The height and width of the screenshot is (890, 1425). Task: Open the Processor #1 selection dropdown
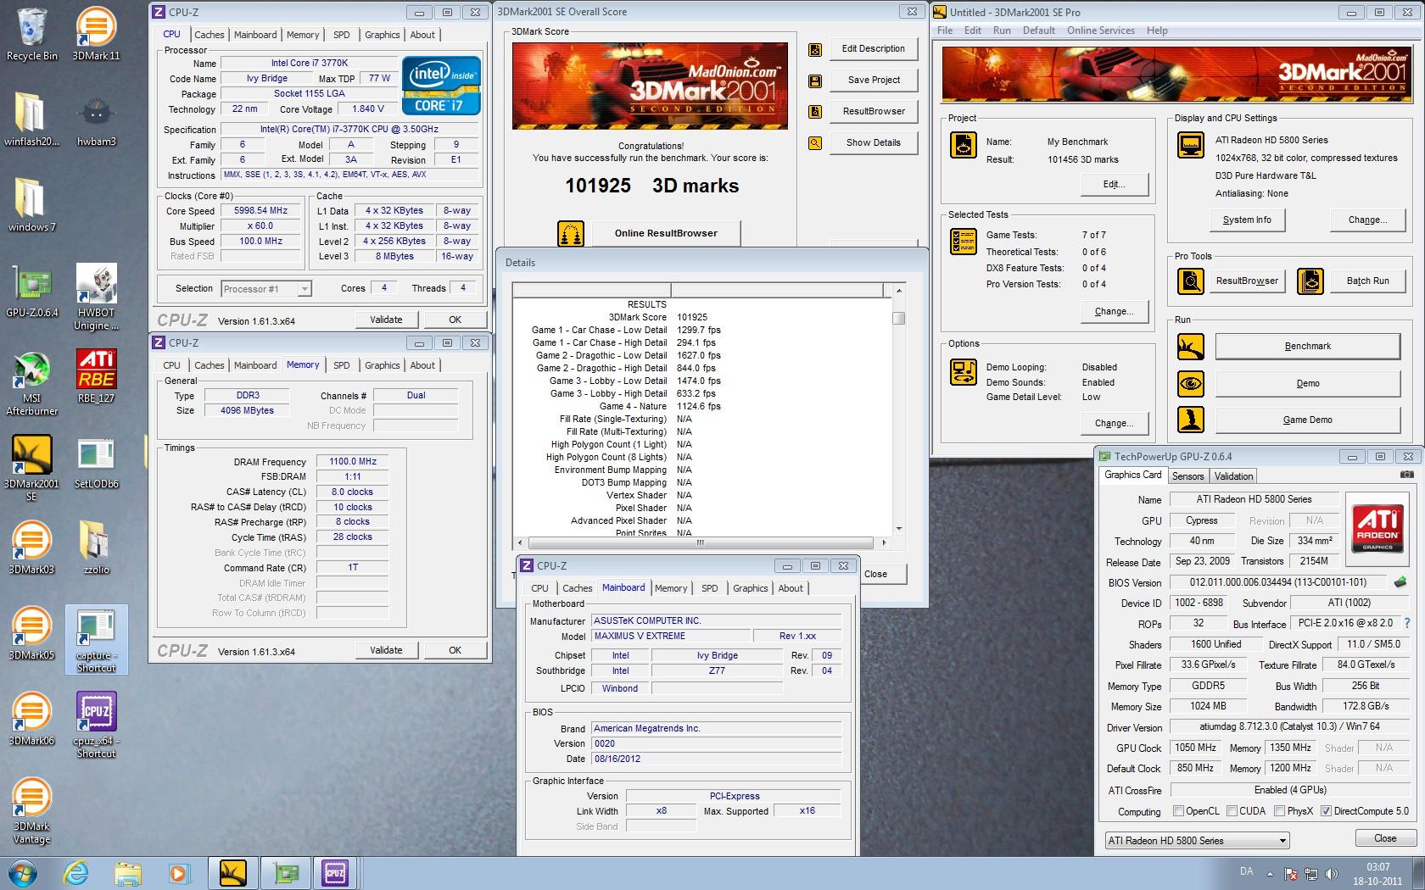266,289
